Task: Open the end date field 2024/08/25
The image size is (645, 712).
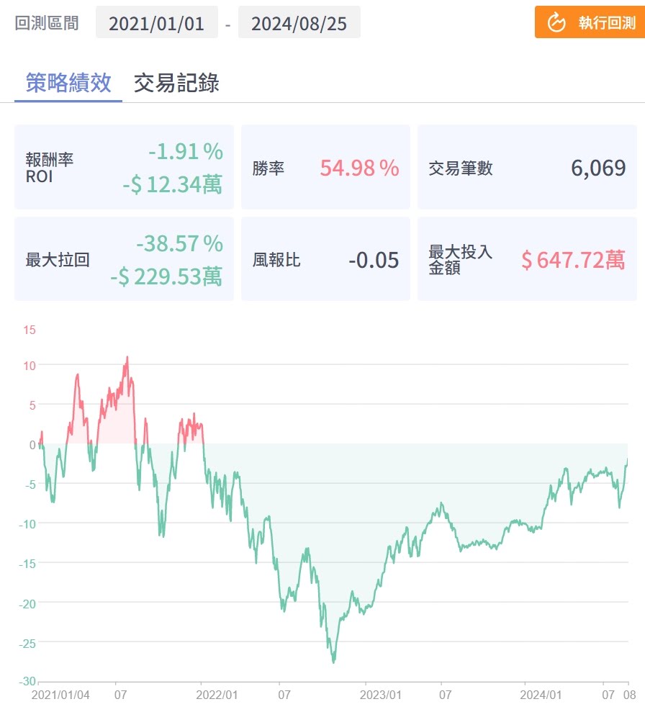Action: (299, 24)
